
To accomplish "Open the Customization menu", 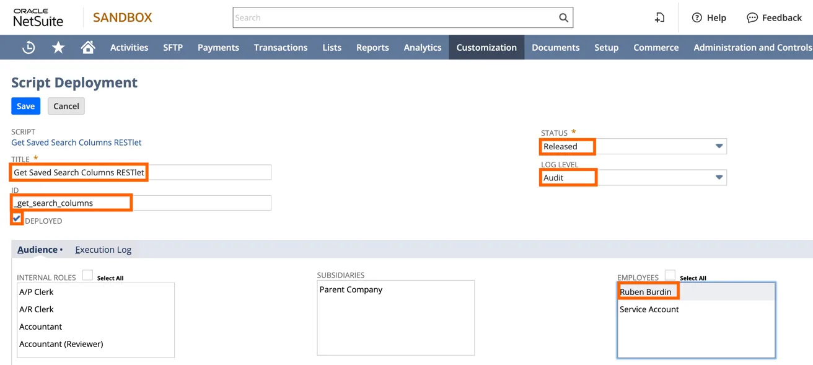I will click(486, 47).
